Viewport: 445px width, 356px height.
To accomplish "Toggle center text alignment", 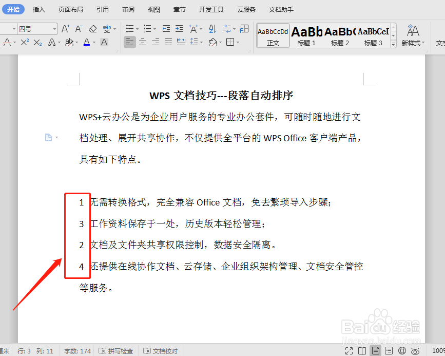I will pos(143,42).
